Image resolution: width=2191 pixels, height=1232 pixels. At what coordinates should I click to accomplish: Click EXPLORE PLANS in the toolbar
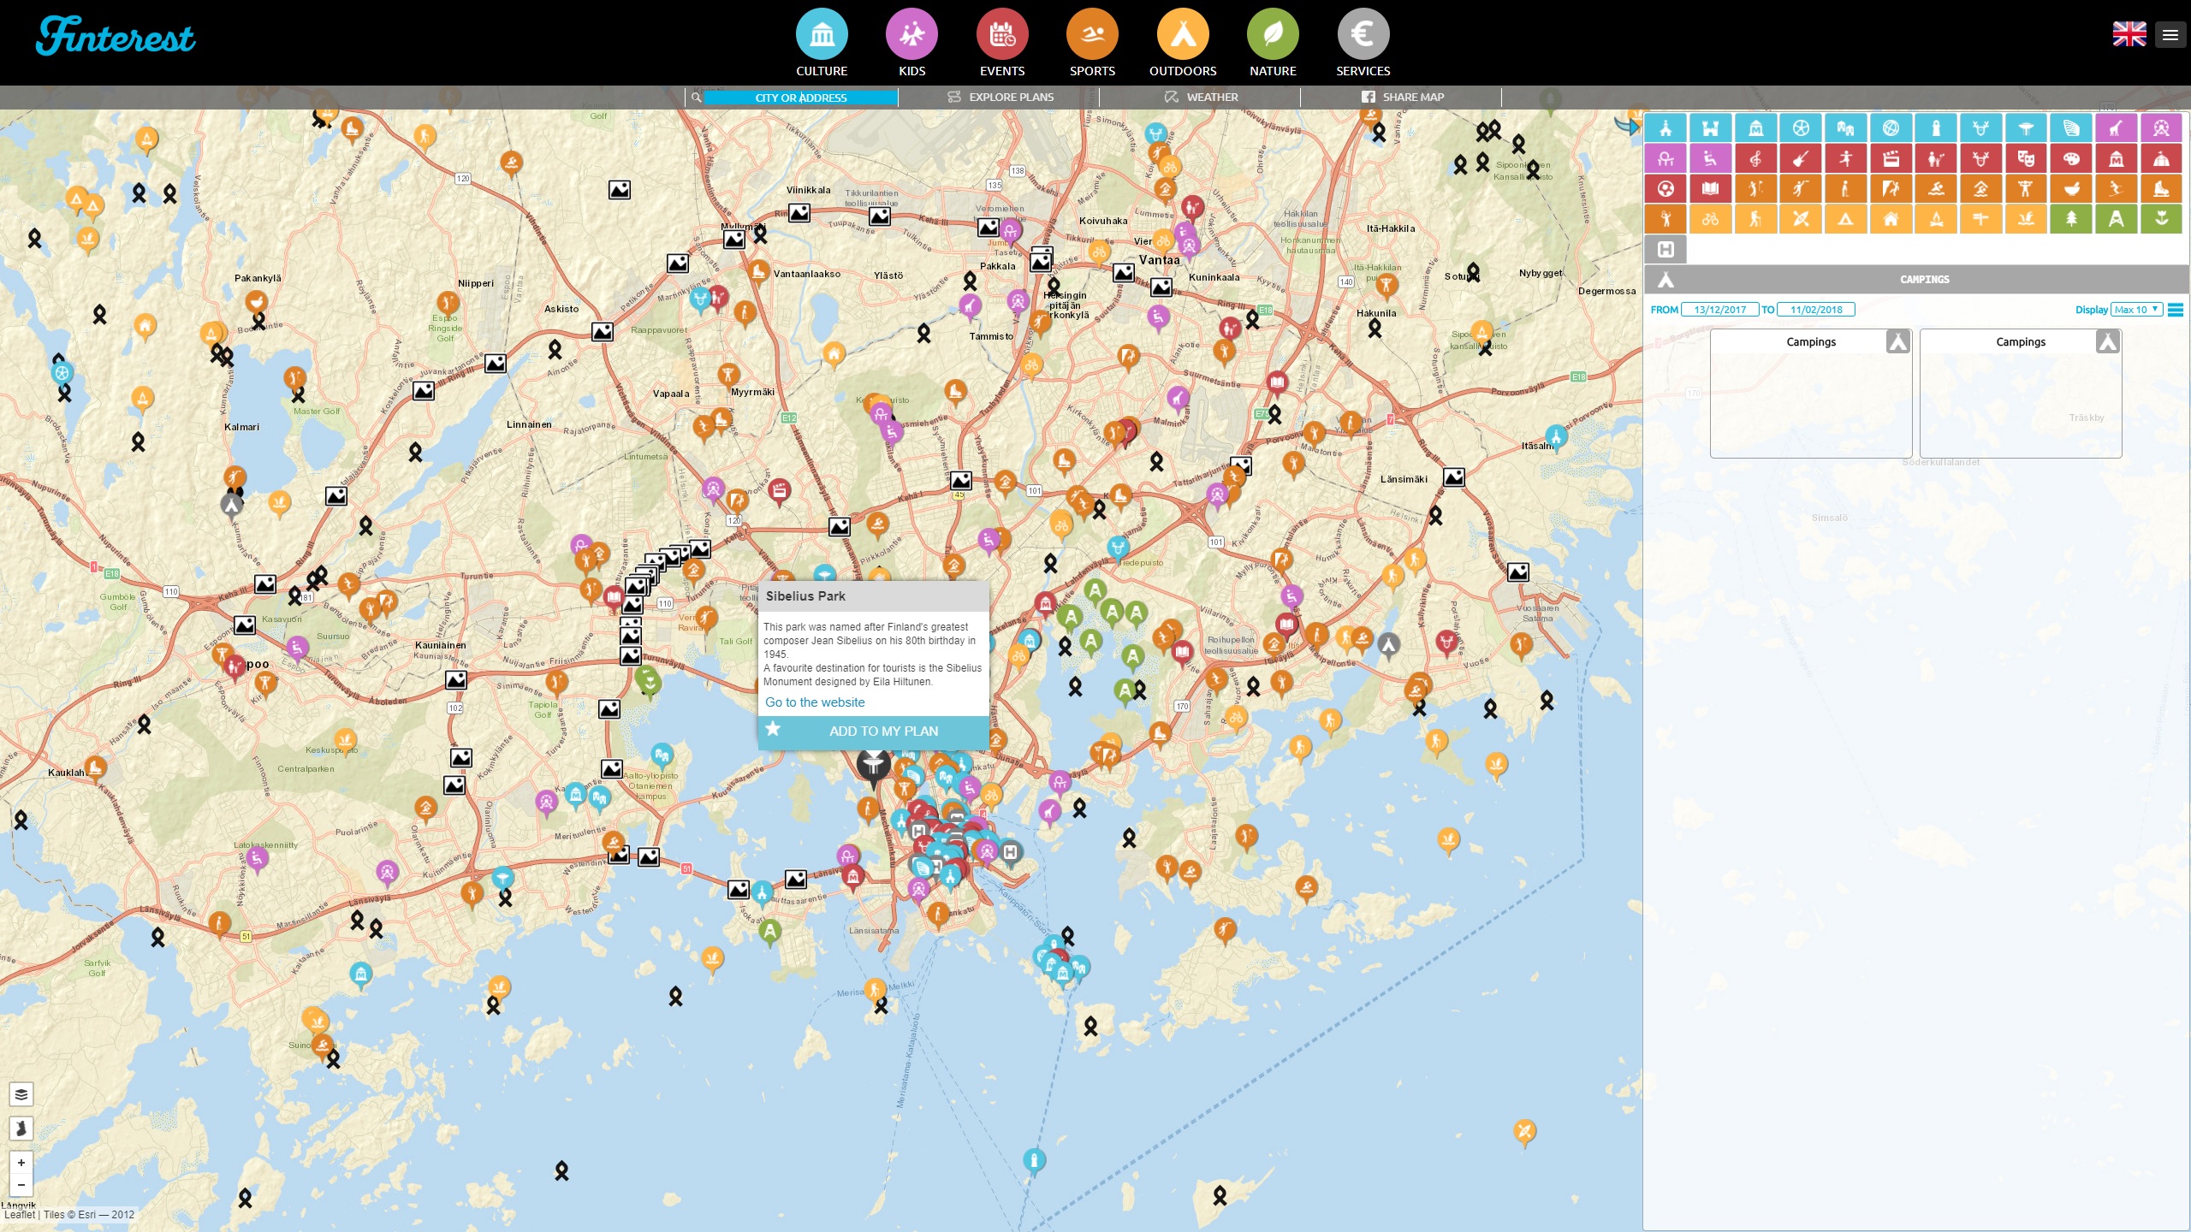coord(1000,97)
